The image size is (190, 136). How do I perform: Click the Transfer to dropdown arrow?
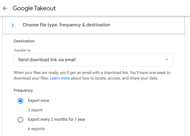click(167, 60)
